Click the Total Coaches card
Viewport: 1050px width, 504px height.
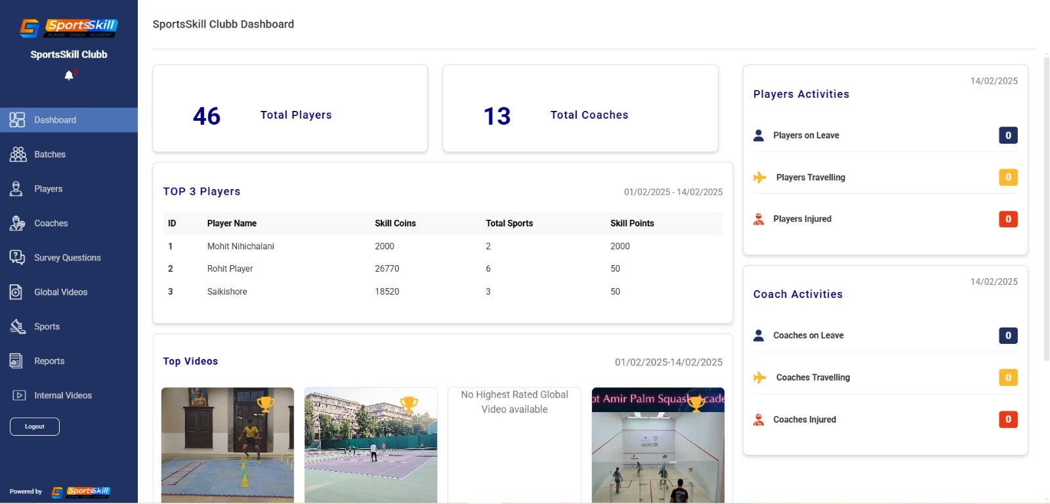580,108
